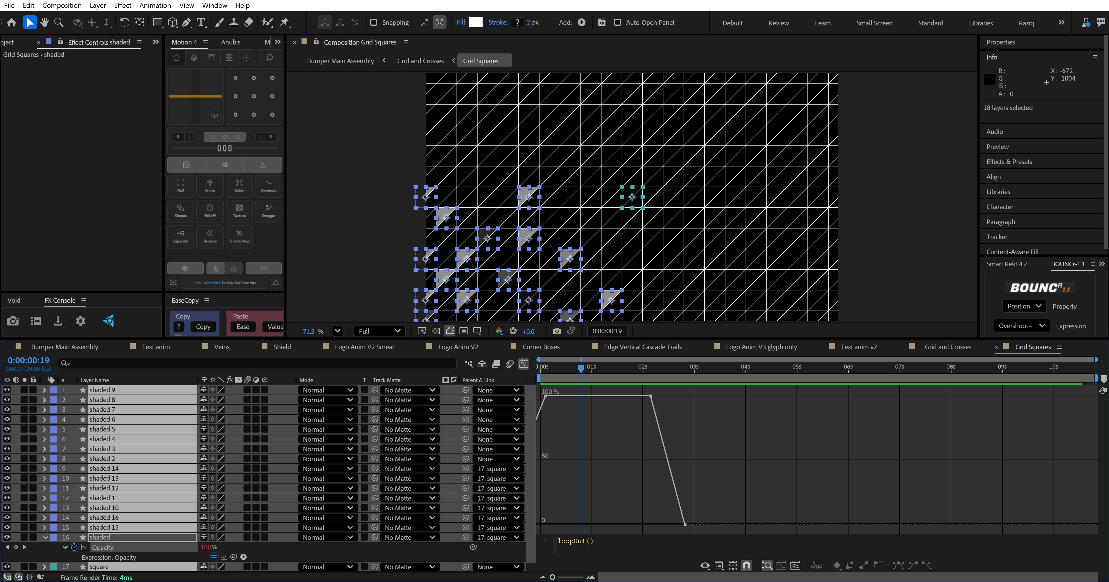Enable the Auto-Open Panel checkbox

pyautogui.click(x=617, y=23)
